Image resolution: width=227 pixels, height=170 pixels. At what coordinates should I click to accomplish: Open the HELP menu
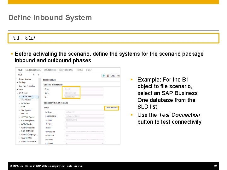coord(89,70)
